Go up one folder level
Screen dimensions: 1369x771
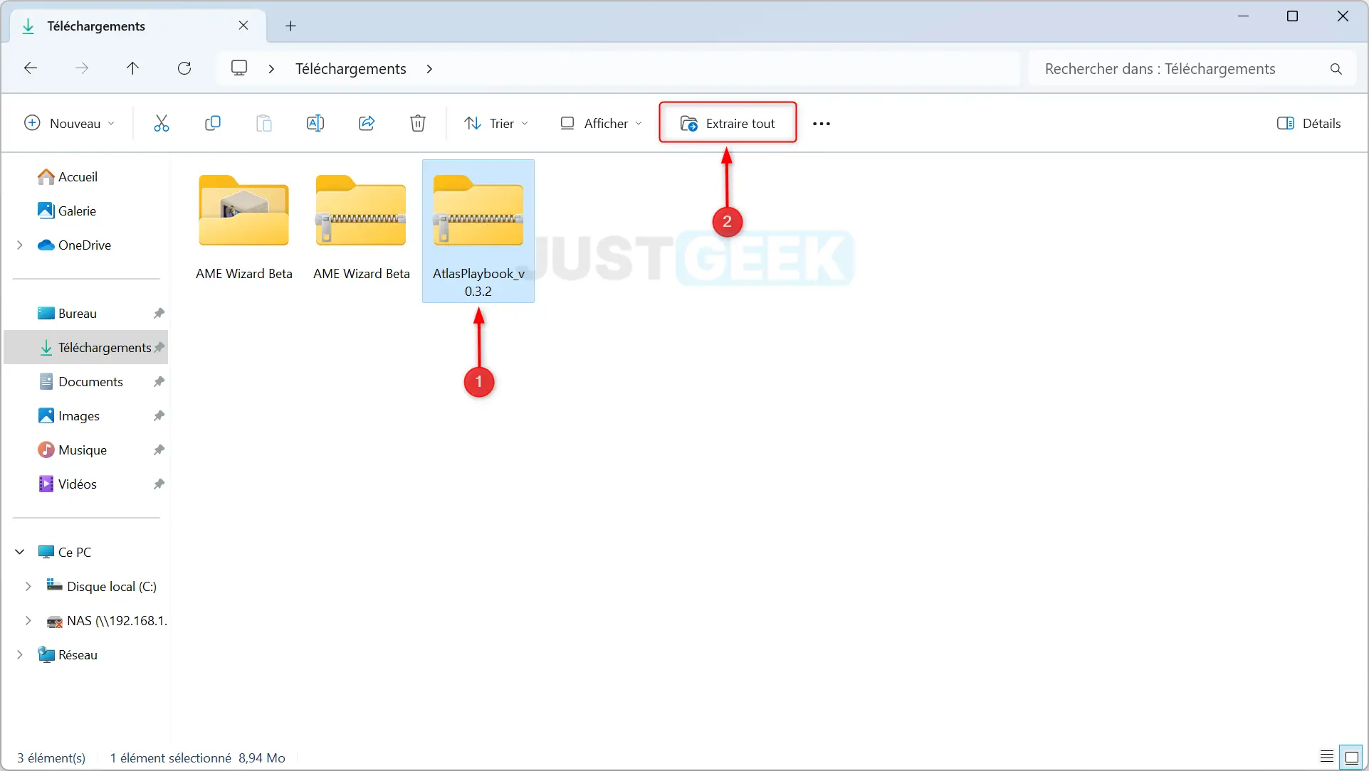pyautogui.click(x=132, y=68)
